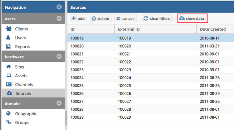Click the Reports document icon
Viewport: 234px width, 130px height.
coord(8,46)
